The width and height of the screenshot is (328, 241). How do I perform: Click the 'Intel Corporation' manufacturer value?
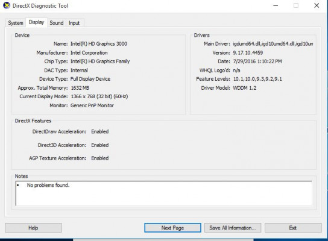pyautogui.click(x=89, y=52)
